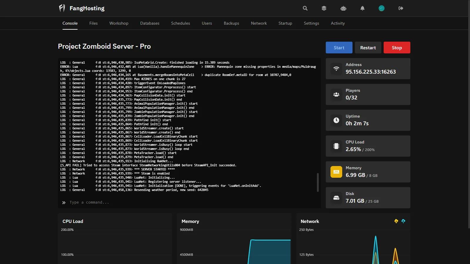The height and width of the screenshot is (264, 470).
Task: Open the Workshop tab
Action: pos(119,23)
